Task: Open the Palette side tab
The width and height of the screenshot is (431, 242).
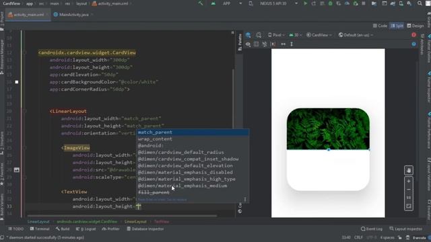Action: (240, 42)
